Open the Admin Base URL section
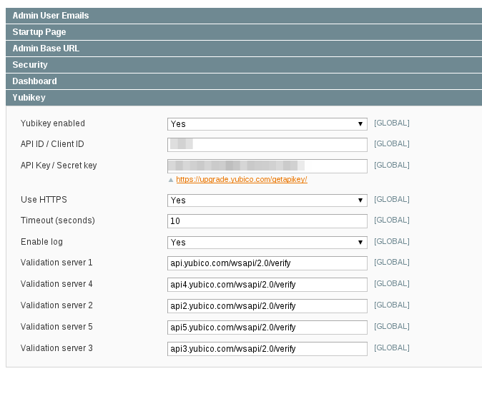The image size is (482, 406). click(46, 49)
